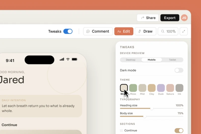Open Comment mode
This screenshot has width=201, height=134.
98,31
